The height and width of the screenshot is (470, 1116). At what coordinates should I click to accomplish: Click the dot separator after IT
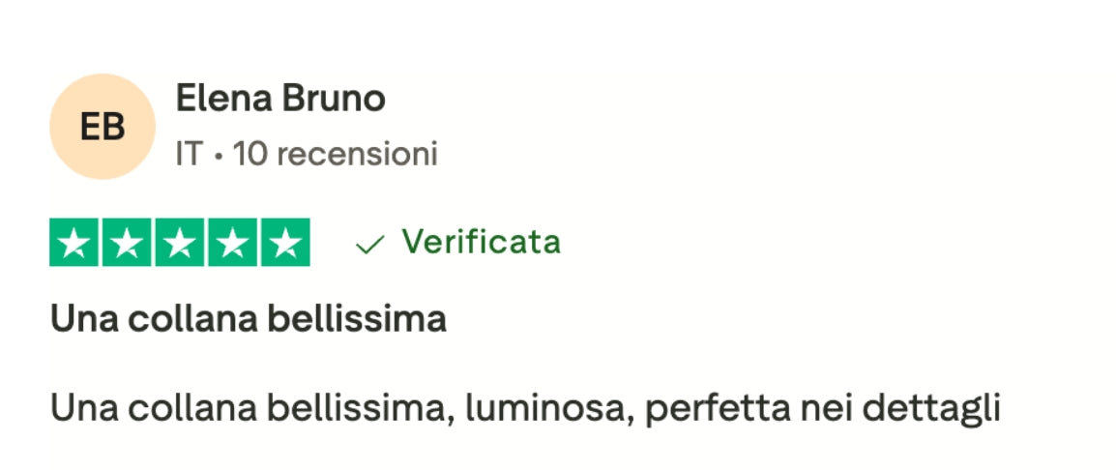tap(219, 155)
